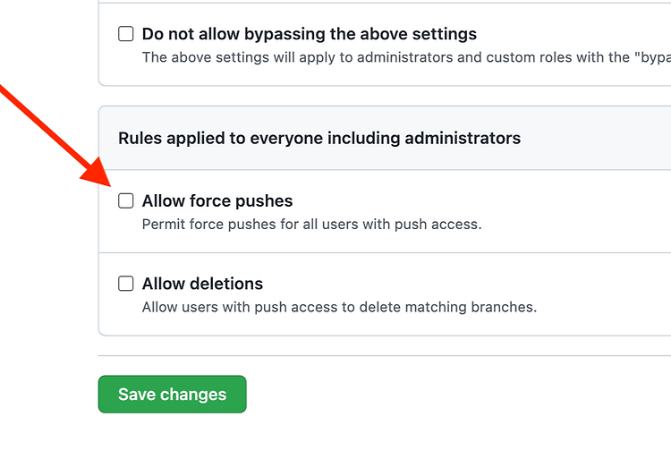
Task: Click the Allow force pushes label text
Action: 217,201
